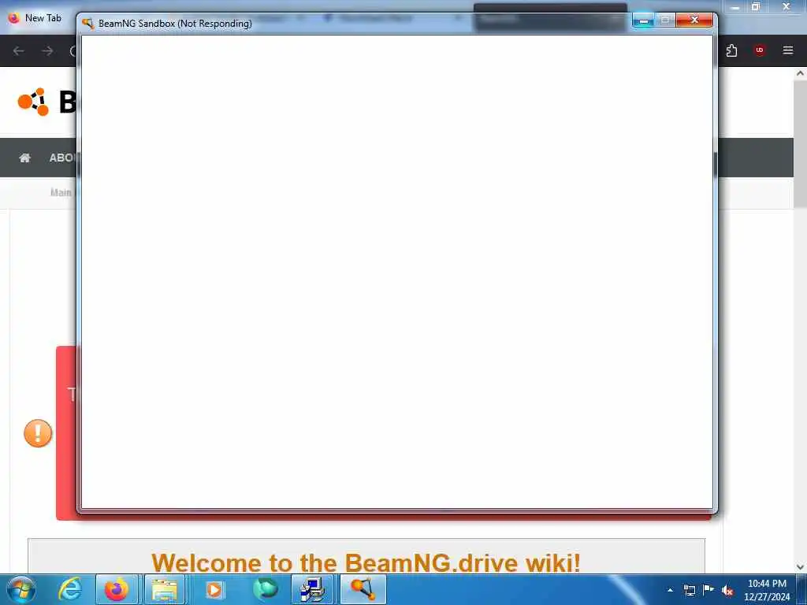Launch Internet Explorer from taskbar
Image resolution: width=807 pixels, height=605 pixels.
[x=70, y=589]
